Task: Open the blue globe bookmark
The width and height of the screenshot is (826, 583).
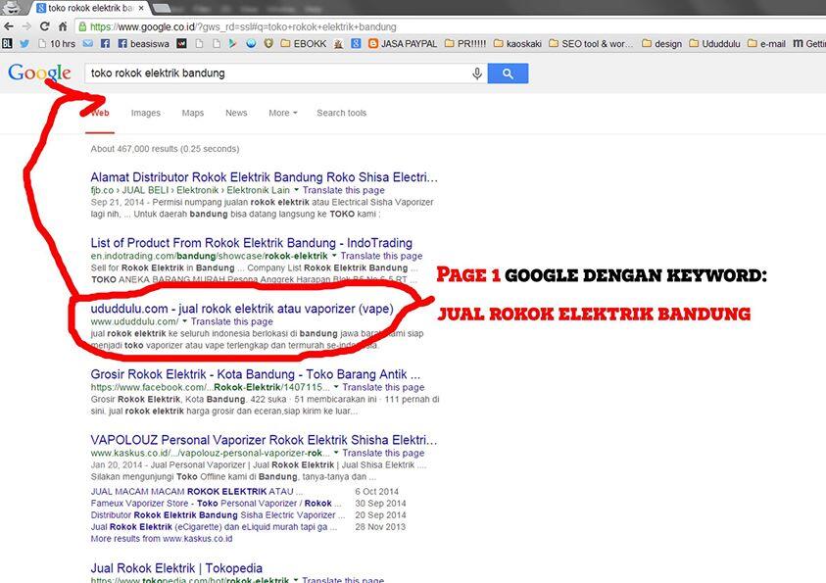Action: coord(251,44)
